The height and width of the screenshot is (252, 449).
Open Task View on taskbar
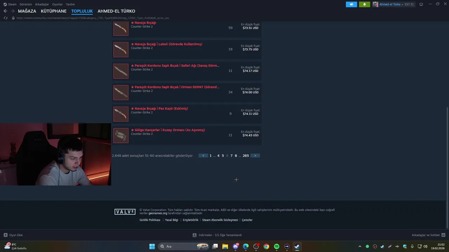coord(215,246)
